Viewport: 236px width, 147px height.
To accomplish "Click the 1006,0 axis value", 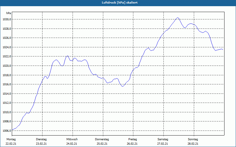I will [x=7, y=131].
